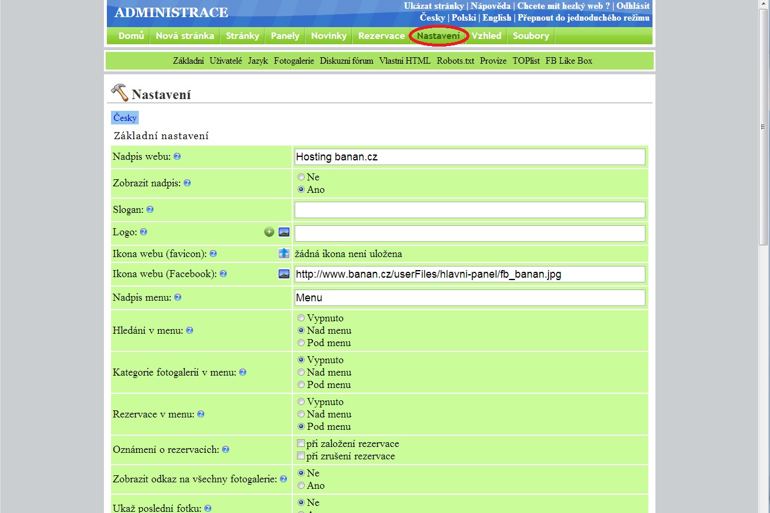Tick the 'při zrušení rezervace' checkbox
The image size is (770, 513).
301,456
